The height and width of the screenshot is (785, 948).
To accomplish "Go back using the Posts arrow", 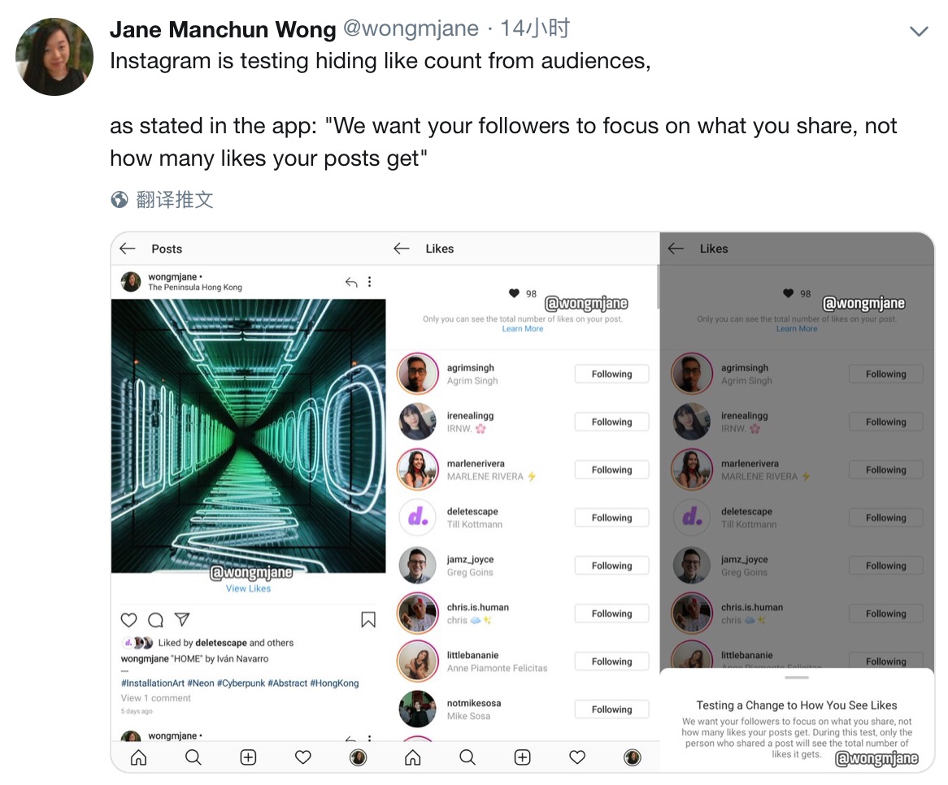I will [128, 249].
